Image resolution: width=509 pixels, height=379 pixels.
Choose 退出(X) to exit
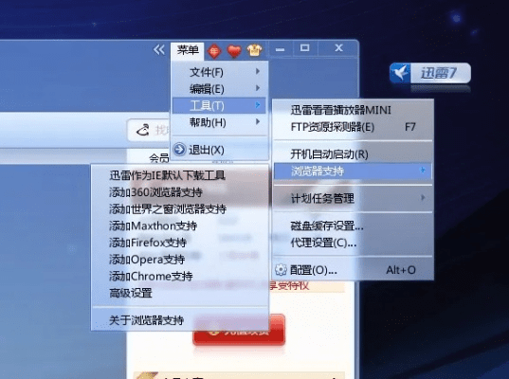point(219,150)
